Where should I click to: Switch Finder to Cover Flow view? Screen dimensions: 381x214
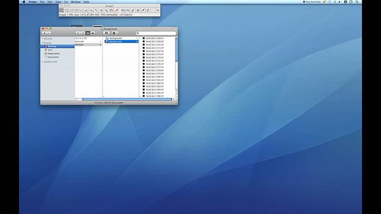[93, 33]
